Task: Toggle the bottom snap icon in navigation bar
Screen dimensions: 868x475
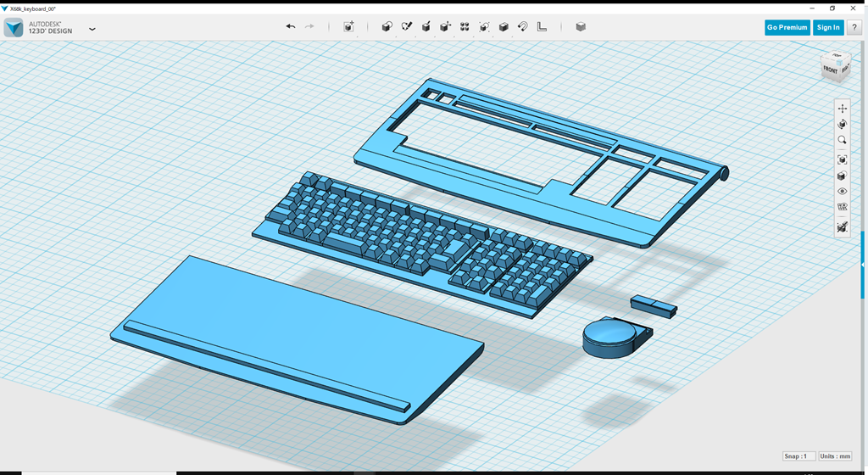Action: pyautogui.click(x=842, y=226)
